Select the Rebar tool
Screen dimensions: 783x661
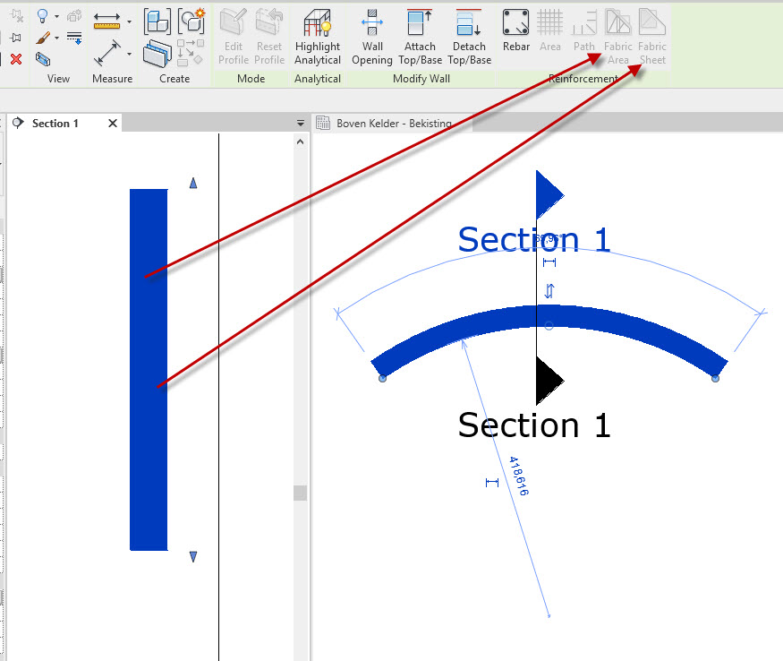tap(515, 29)
